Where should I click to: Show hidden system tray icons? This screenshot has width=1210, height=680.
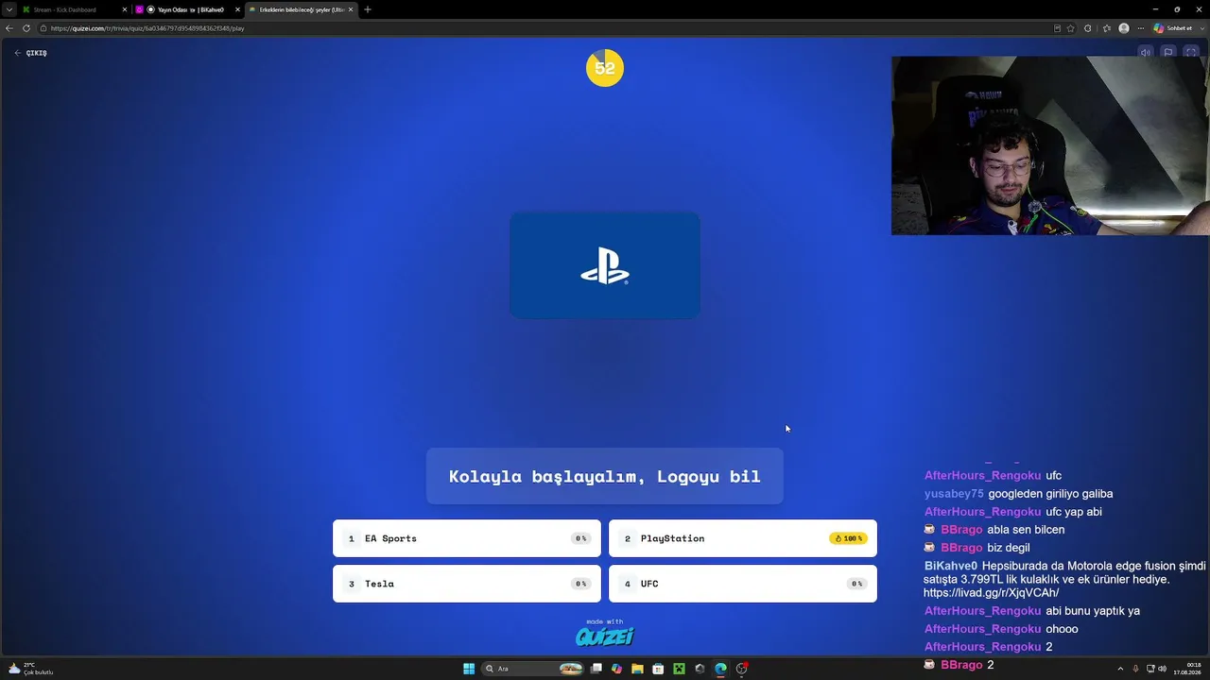1120,669
